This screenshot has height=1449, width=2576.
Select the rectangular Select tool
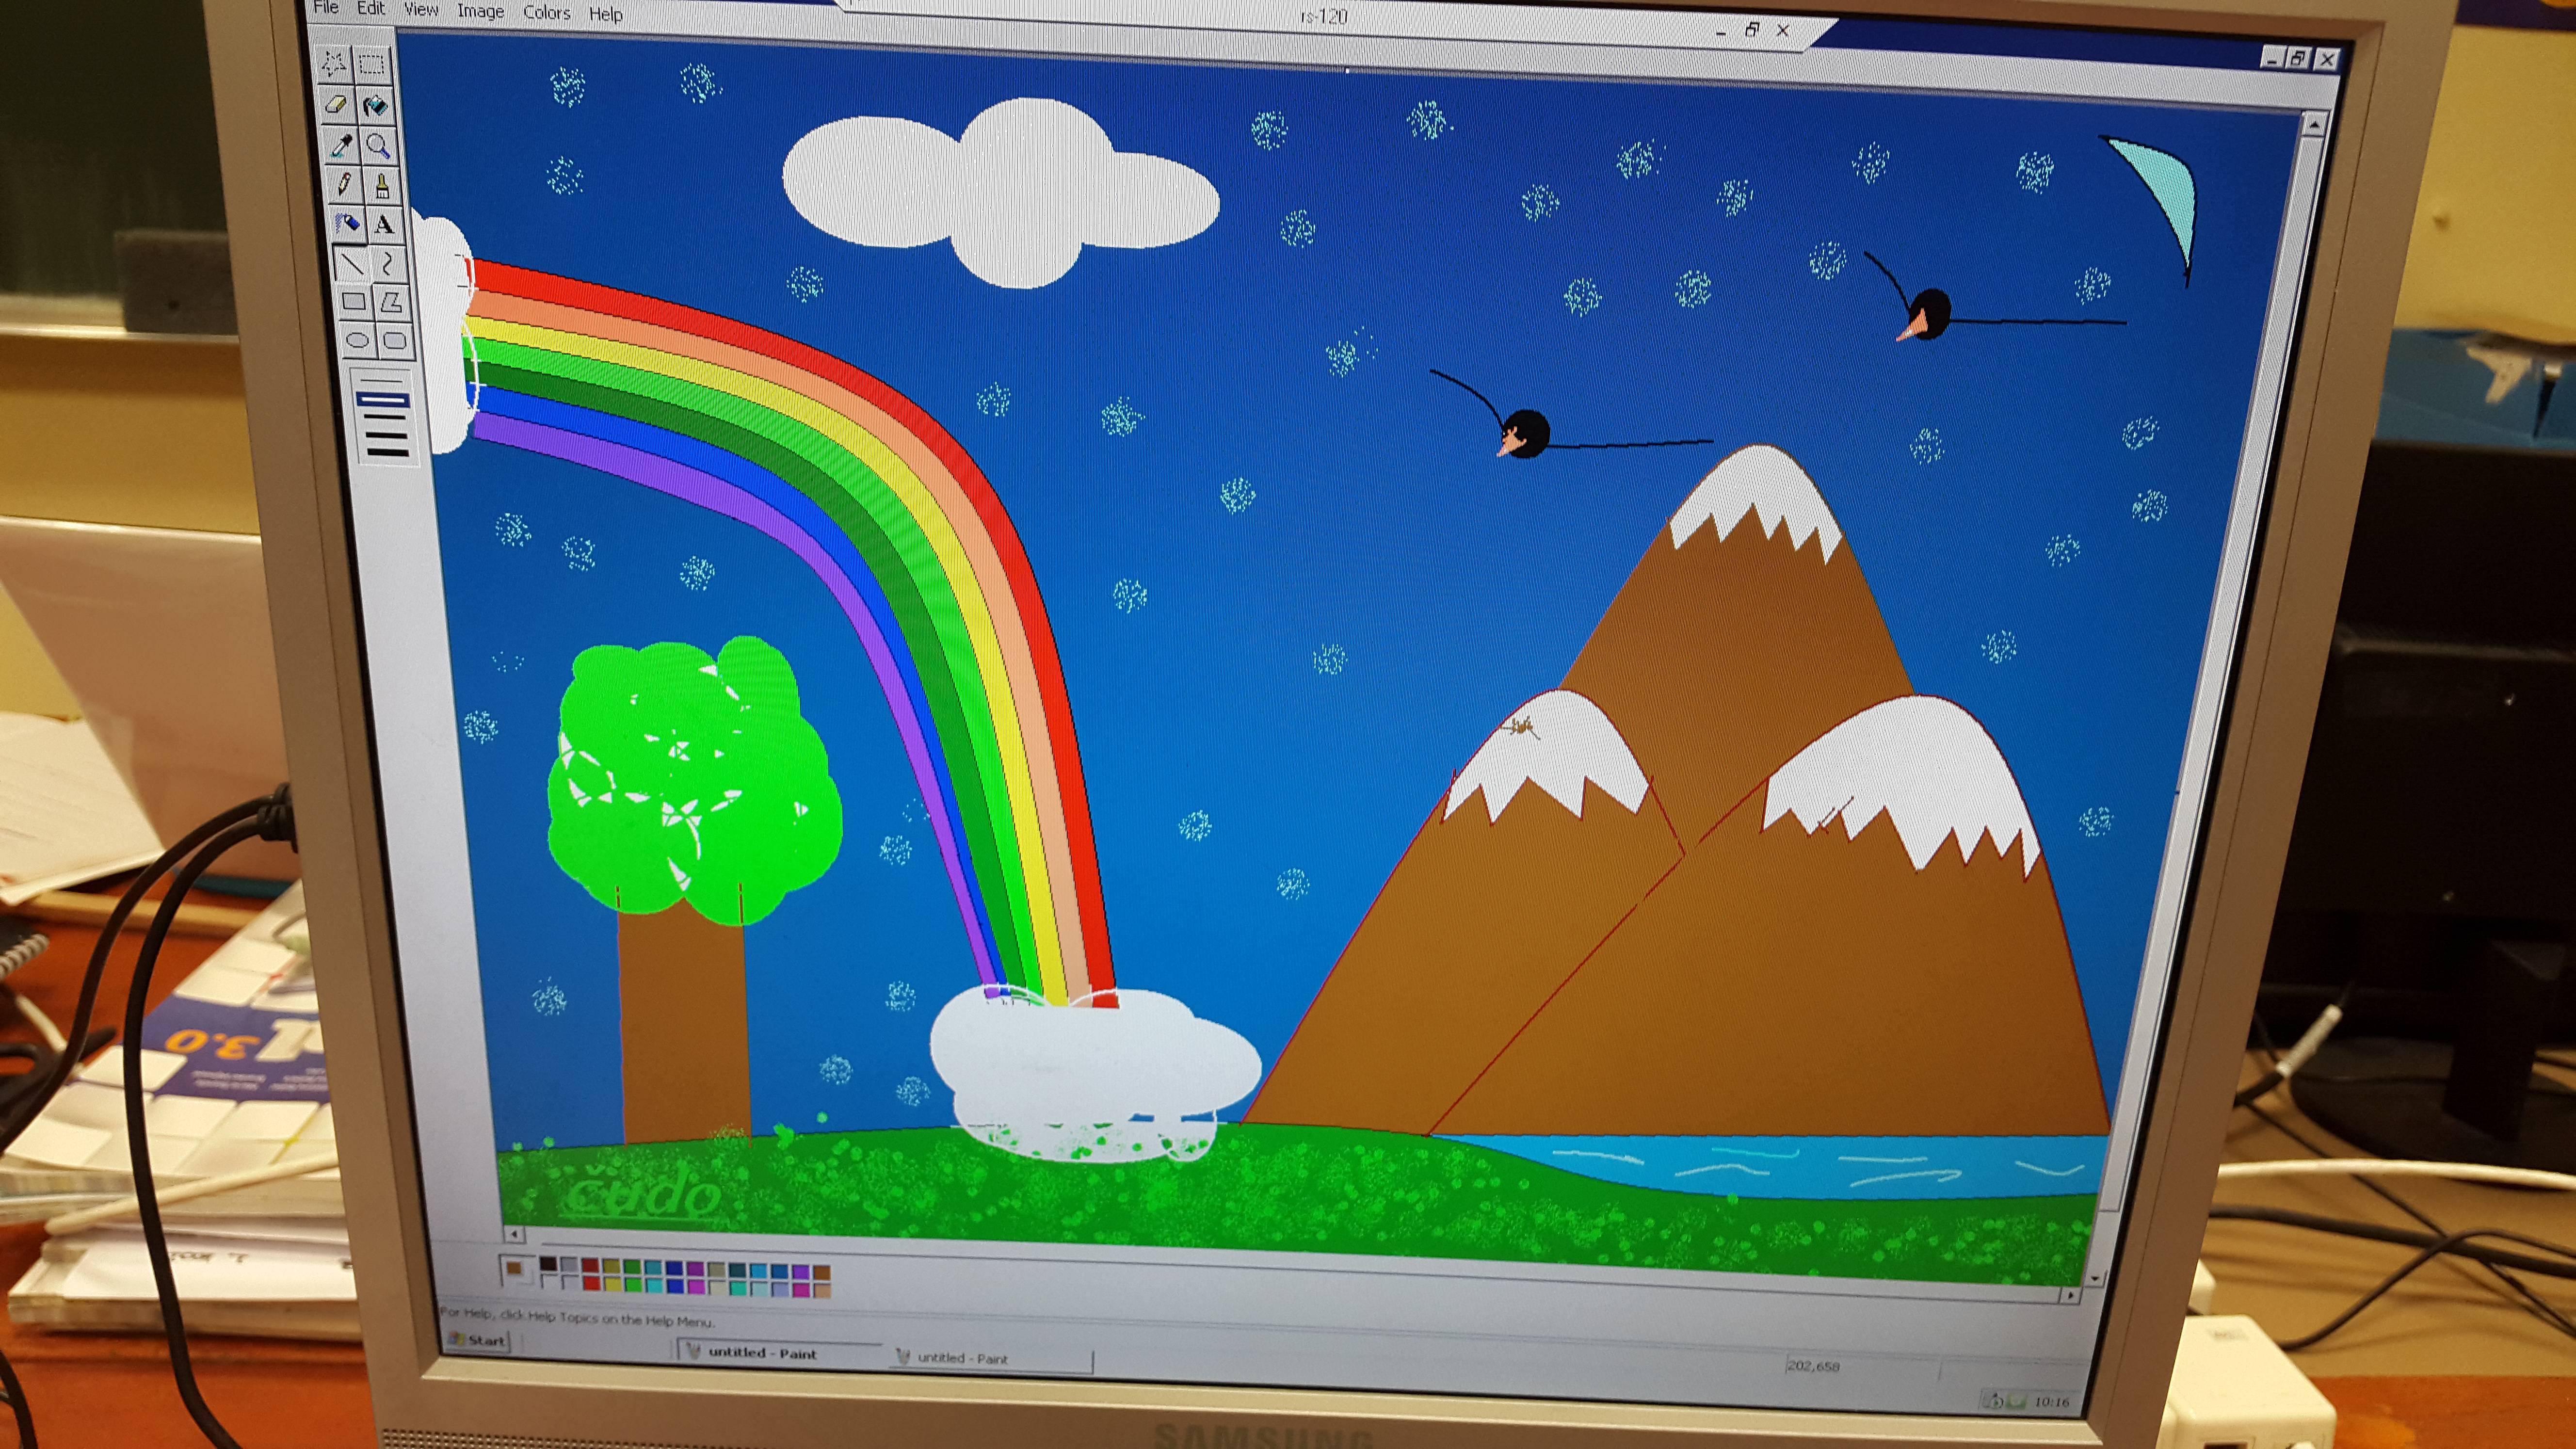tap(372, 64)
